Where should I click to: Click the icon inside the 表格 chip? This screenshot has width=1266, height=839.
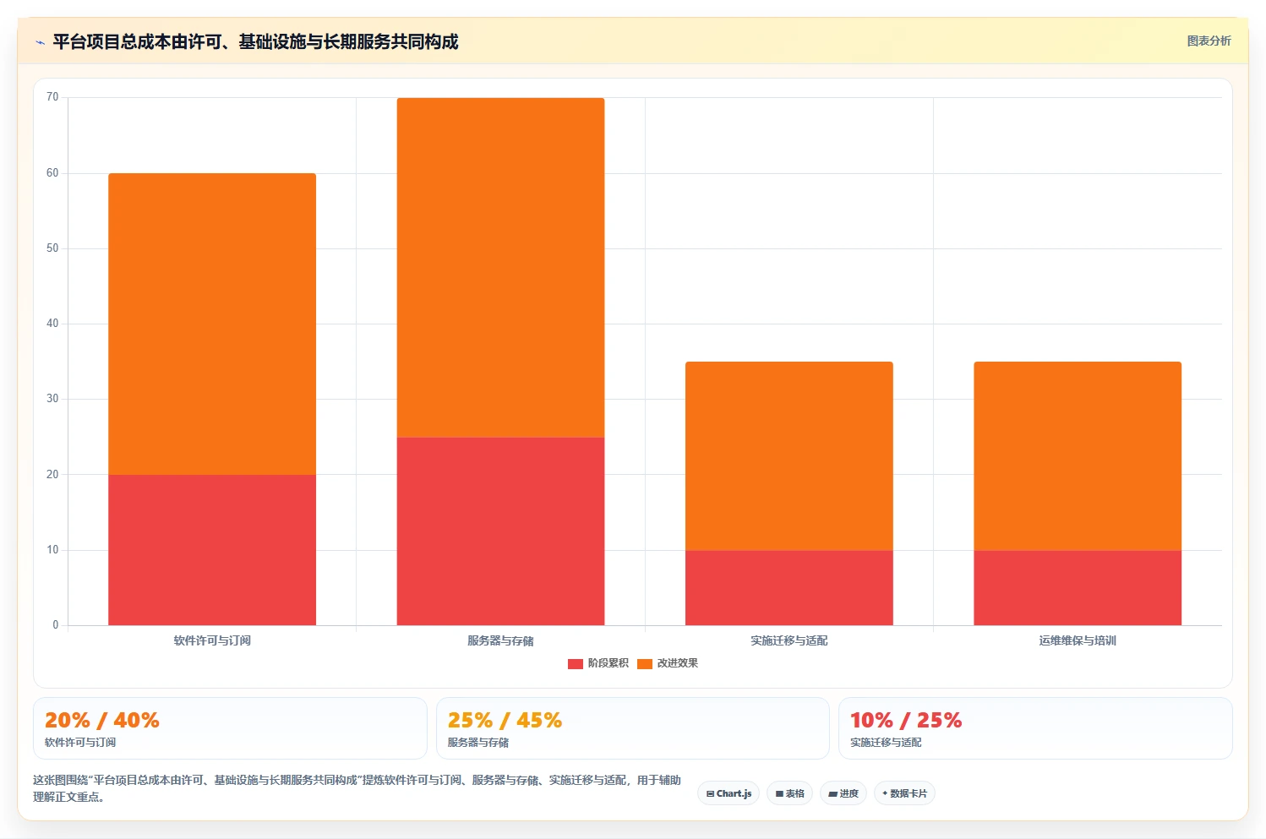[779, 793]
